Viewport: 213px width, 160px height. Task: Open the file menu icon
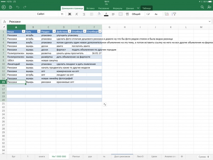point(11,7)
